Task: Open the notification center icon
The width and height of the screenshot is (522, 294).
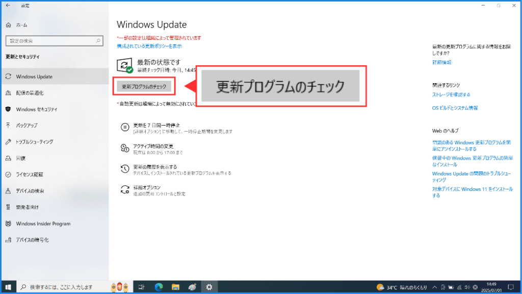Action: click(511, 287)
